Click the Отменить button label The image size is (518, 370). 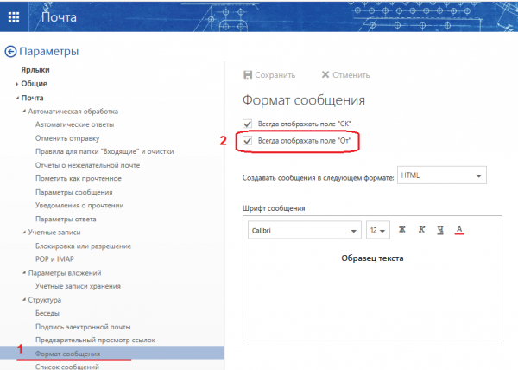pos(351,75)
